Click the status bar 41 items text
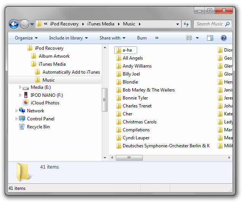 click(x=17, y=188)
